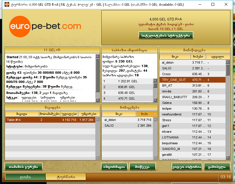Viewport: 235px width, 184px height.
Task: Select the newfoundlend participant row
Action: click(x=193, y=114)
